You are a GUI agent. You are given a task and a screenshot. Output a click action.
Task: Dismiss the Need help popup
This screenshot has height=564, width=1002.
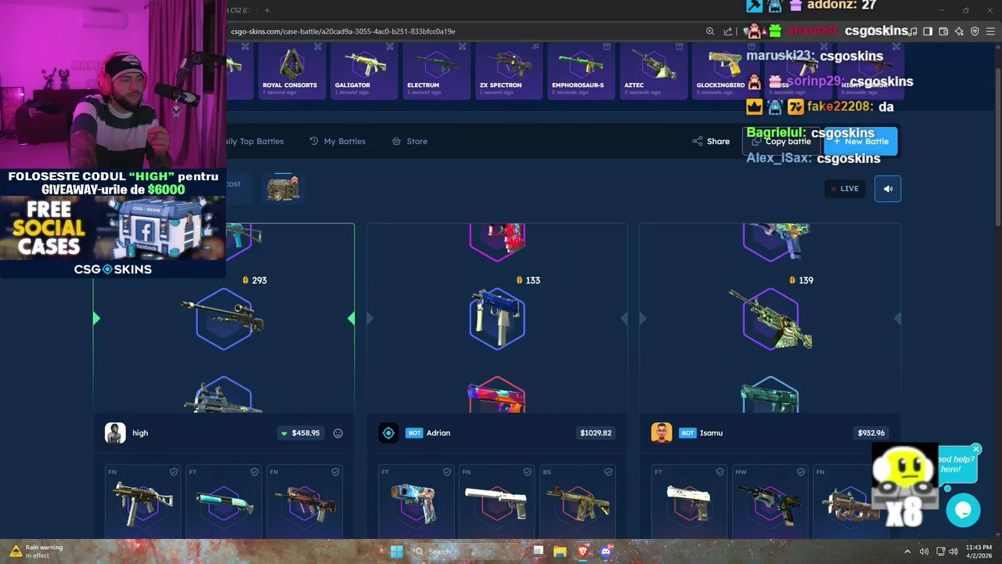(x=976, y=449)
